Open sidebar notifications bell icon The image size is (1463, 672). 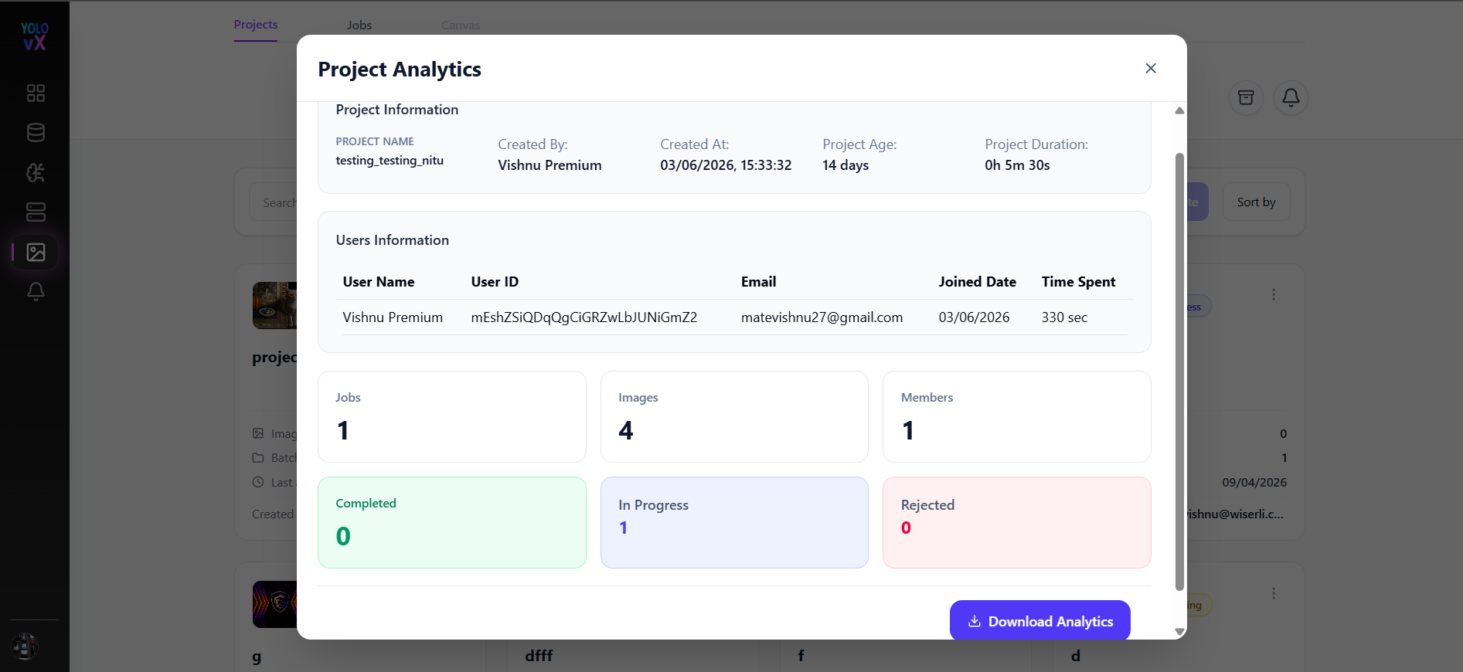36,291
